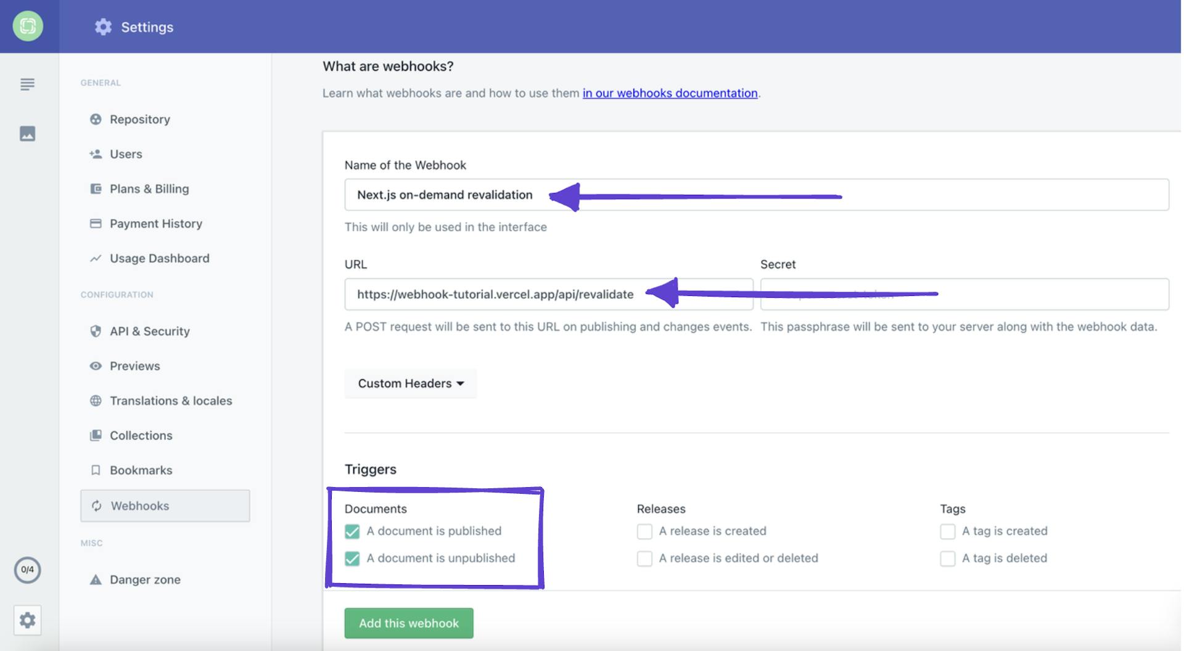Click the Sanity logo in the top-left corner
The image size is (1184, 651).
28,27
